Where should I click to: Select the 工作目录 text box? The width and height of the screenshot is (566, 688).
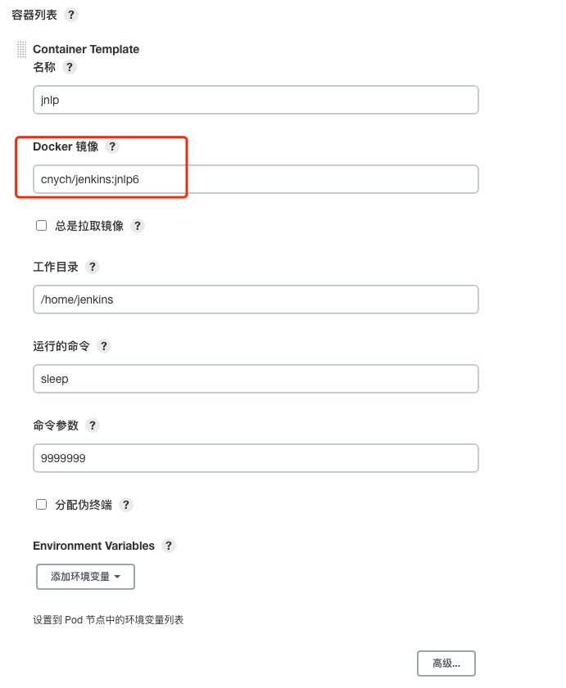(256, 299)
